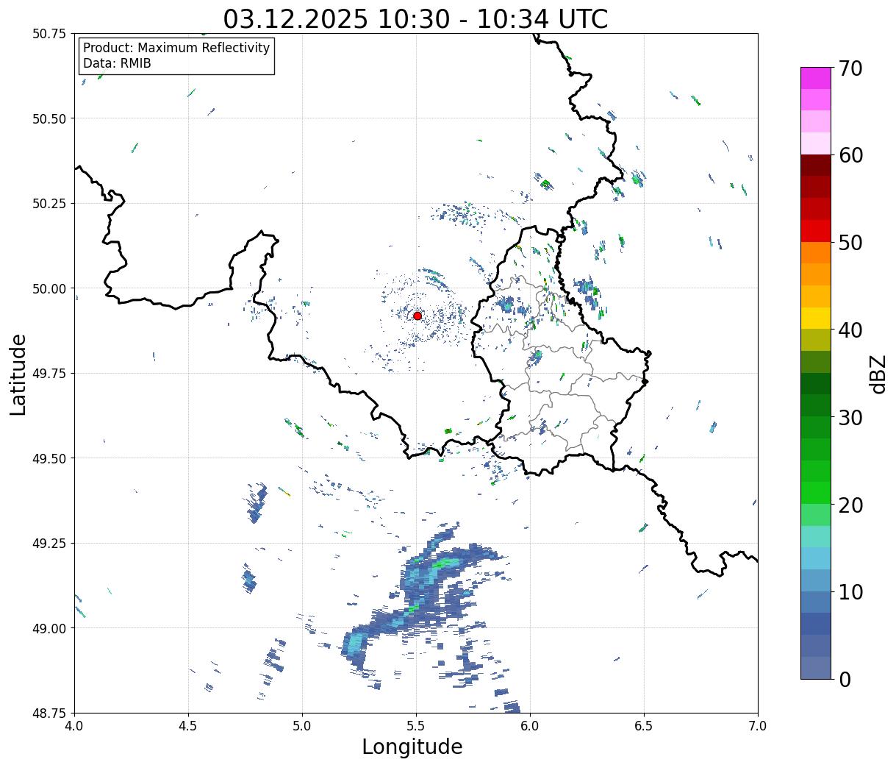
Task: Click the 'Longitude' axis label
Action: pyautogui.click(x=412, y=747)
